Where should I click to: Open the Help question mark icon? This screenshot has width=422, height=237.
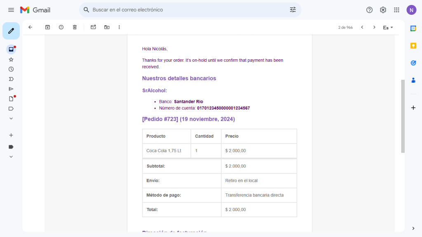(x=369, y=10)
